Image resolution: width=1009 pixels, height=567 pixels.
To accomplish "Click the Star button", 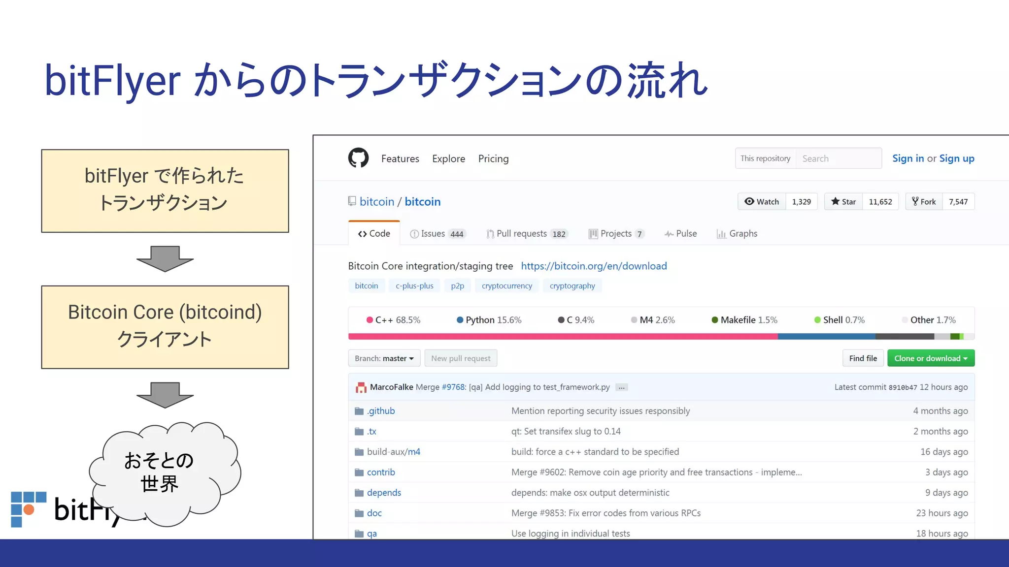I will click(843, 201).
